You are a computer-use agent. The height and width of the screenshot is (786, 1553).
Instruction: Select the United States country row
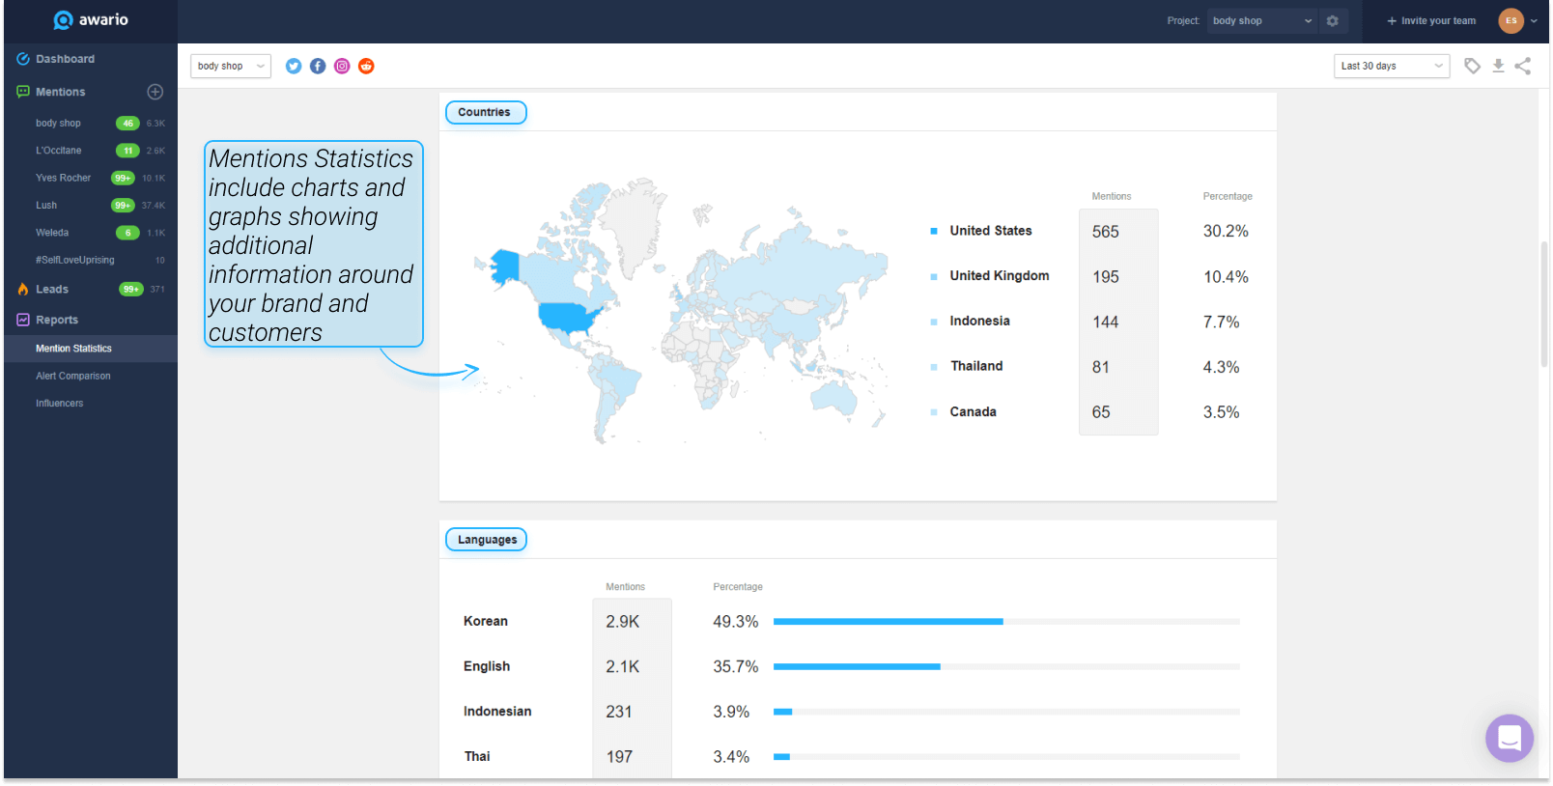click(1091, 231)
